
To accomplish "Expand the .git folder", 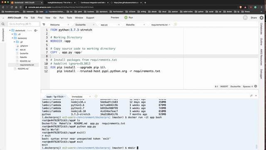I will 15,42.
